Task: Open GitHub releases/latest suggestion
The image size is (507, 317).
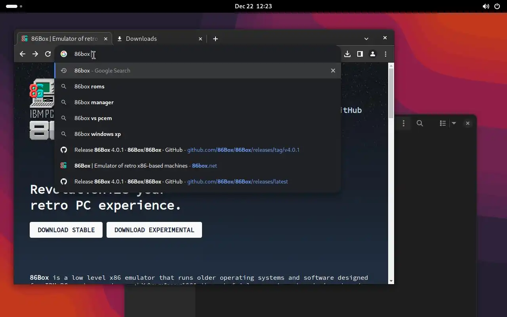Action: click(x=198, y=181)
